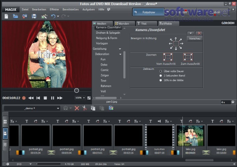This screenshot has height=167, width=237.
Task: Open the Datei menu
Action: pos(25,9)
